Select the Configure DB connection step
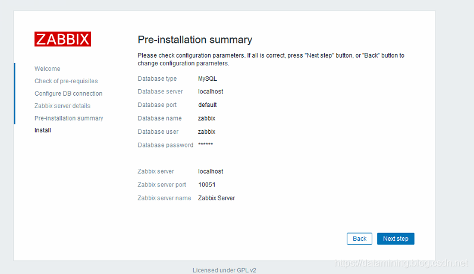Screen dimensions: 474x274 (x=68, y=93)
